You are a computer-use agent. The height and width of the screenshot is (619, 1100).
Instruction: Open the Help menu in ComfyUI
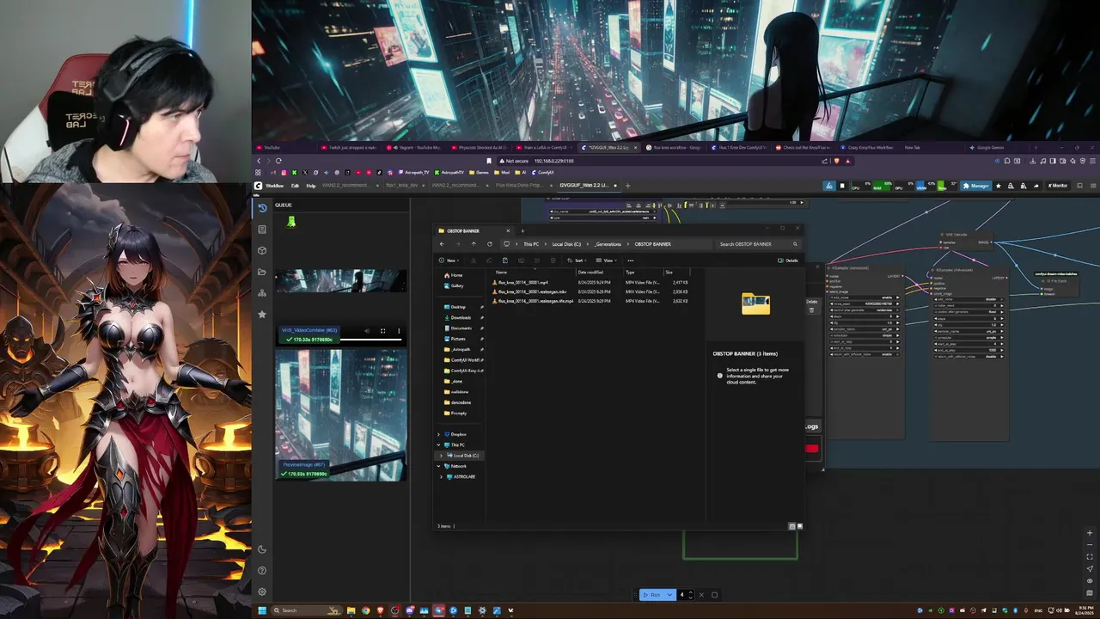311,186
